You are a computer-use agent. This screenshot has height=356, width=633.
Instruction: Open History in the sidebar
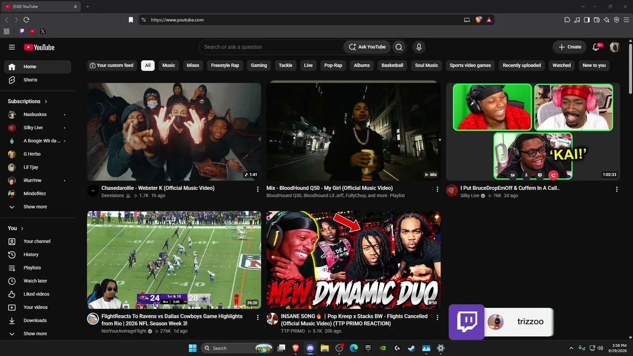[38, 255]
